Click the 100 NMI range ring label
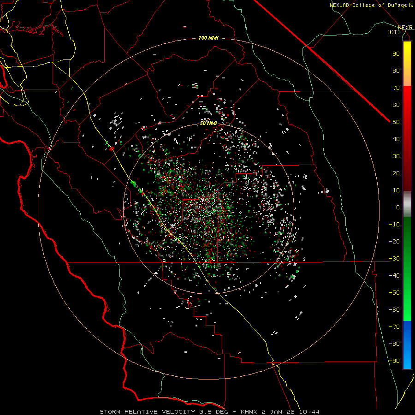The width and height of the screenshot is (415, 415). coord(208,38)
